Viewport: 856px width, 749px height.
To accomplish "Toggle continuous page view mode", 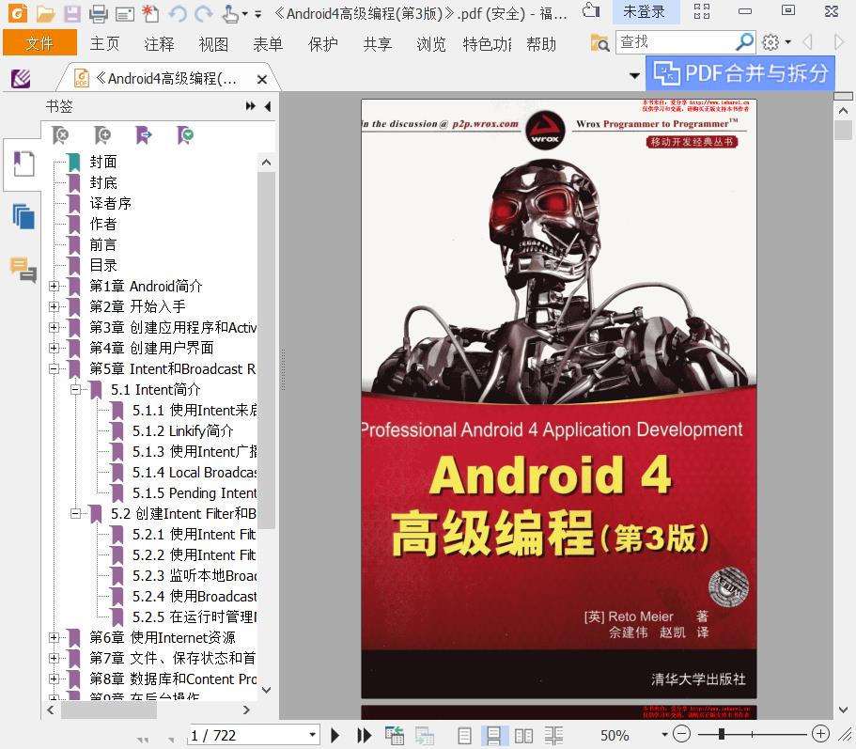I will (x=493, y=736).
